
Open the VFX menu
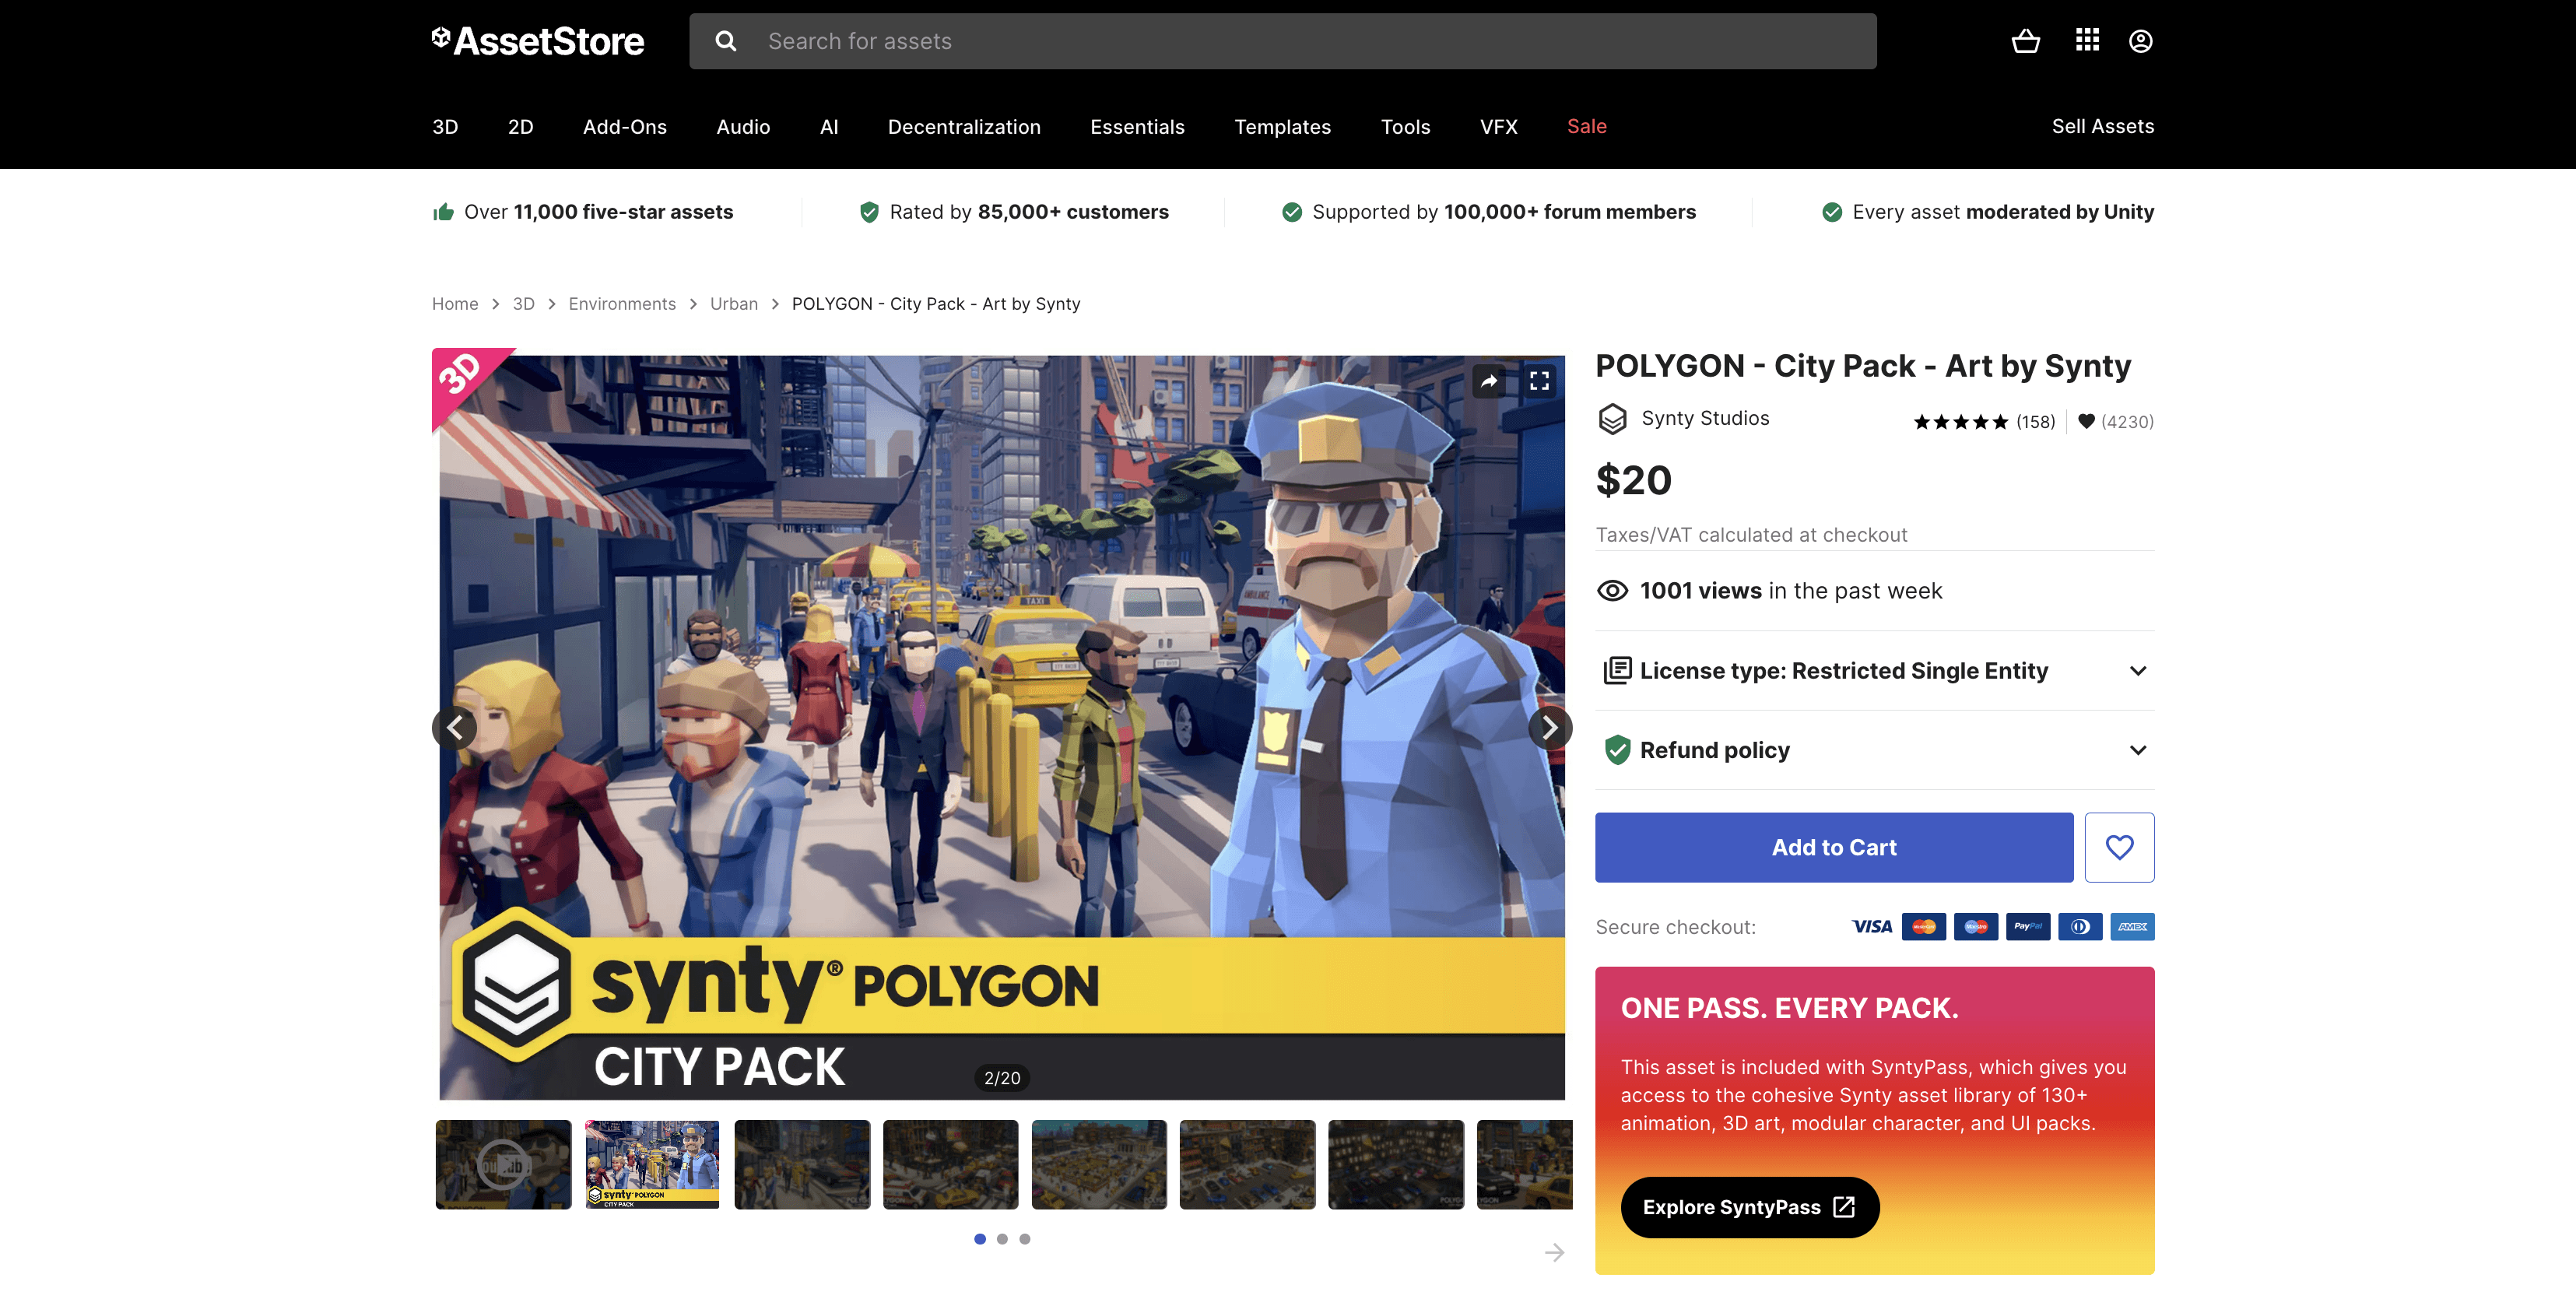click(1498, 127)
